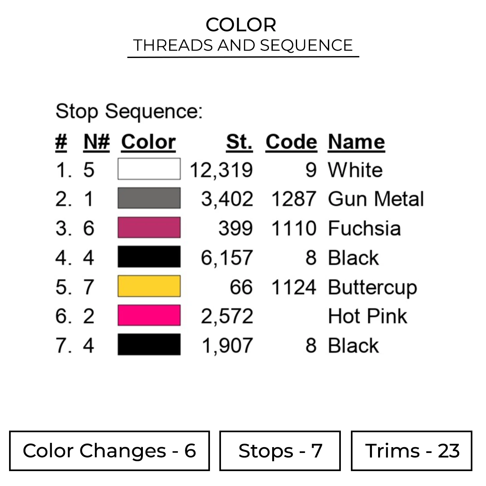Image resolution: width=486 pixels, height=486 pixels.
Task: Click the N# column header
Action: coord(97,142)
